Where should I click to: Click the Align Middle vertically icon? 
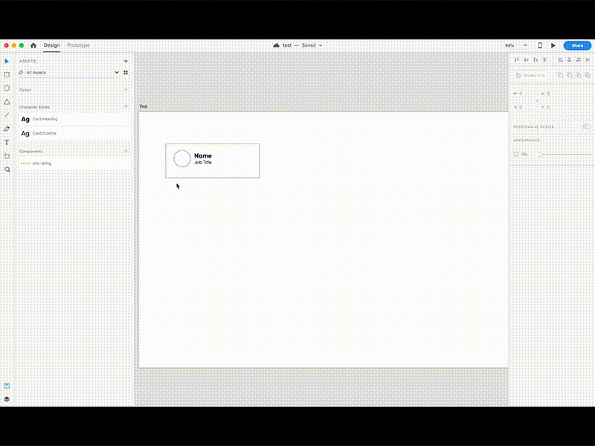526,60
